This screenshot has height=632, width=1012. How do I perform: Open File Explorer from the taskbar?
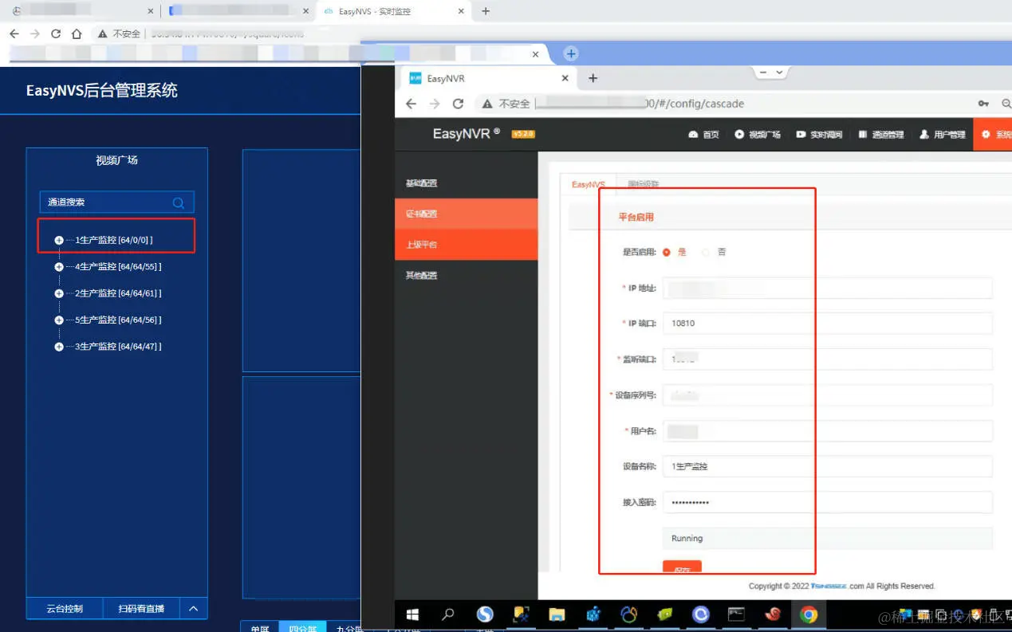point(557,614)
